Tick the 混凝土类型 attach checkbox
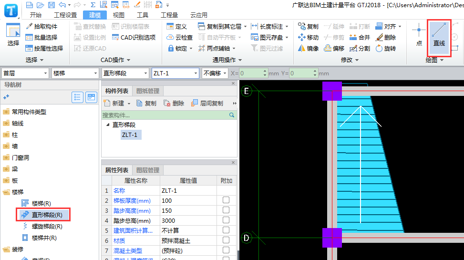 pos(226,250)
